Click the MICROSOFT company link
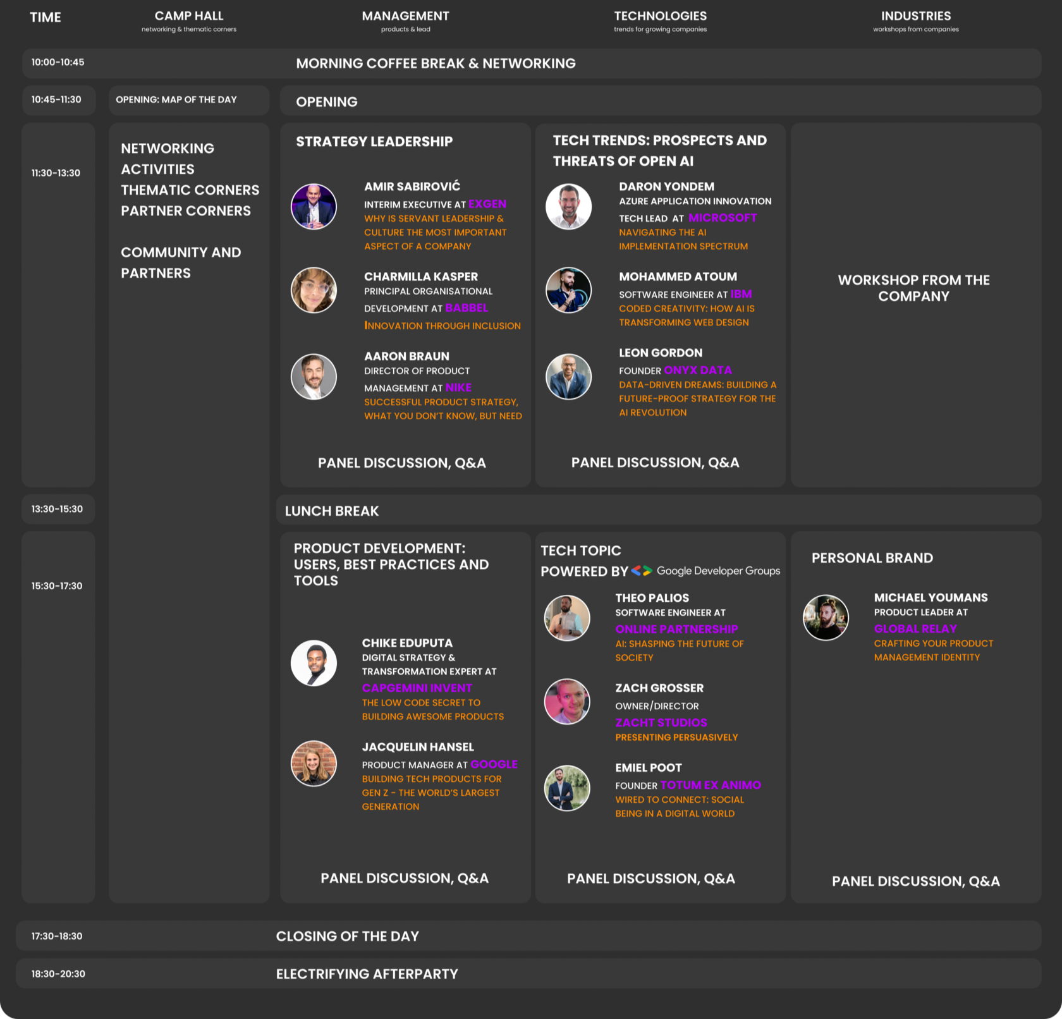The image size is (1062, 1019). [x=722, y=218]
